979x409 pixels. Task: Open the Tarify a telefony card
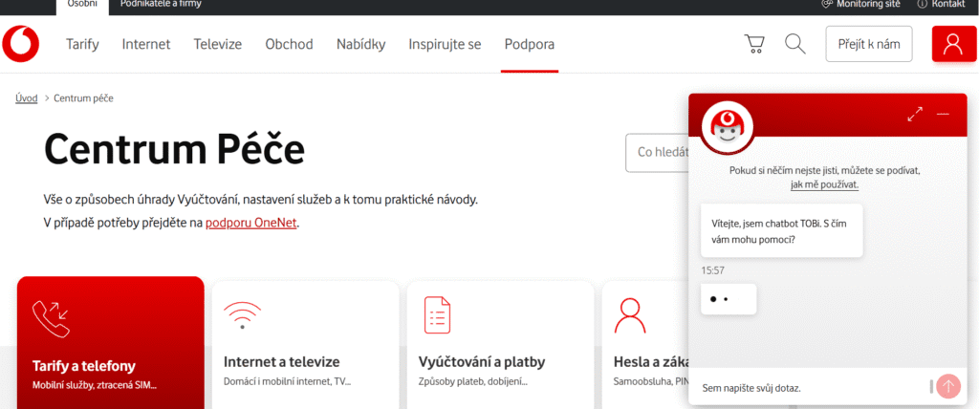click(x=111, y=343)
